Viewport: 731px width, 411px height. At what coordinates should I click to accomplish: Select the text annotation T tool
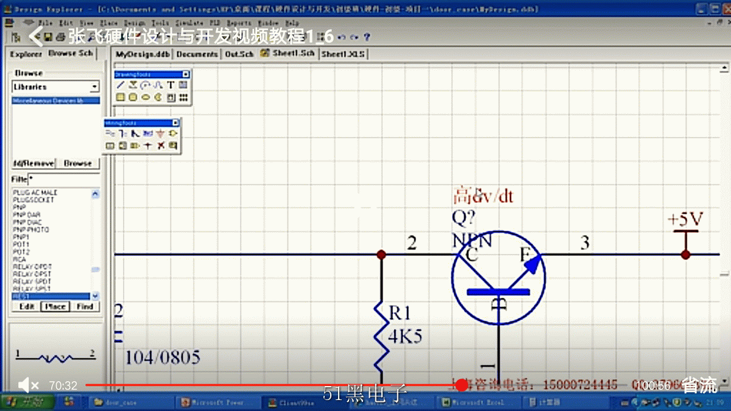pyautogui.click(x=171, y=85)
